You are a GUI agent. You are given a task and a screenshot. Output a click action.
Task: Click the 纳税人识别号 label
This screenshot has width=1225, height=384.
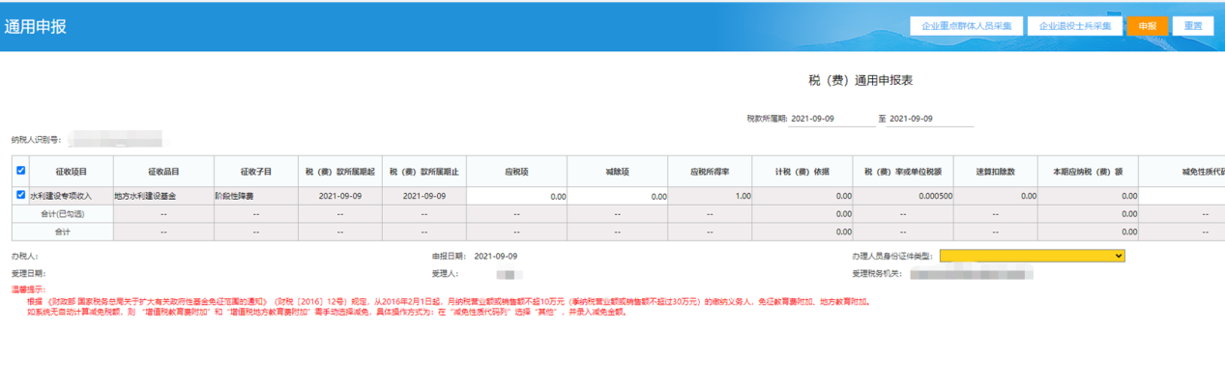(x=36, y=140)
